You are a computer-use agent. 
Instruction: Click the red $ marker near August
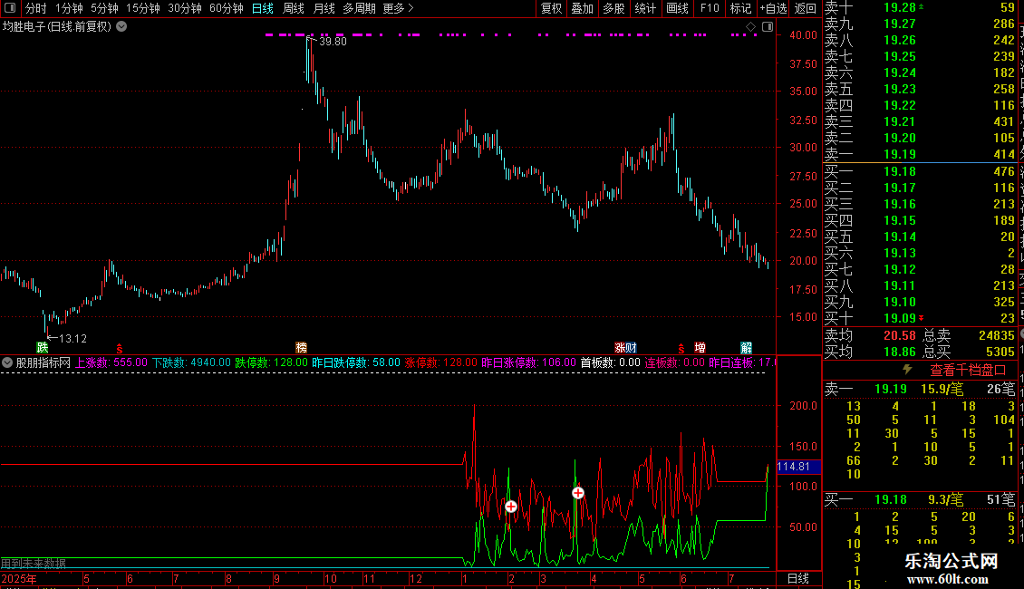pos(120,349)
